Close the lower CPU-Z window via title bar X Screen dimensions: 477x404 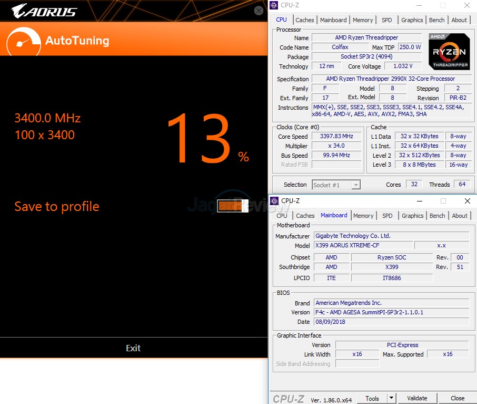tap(467, 201)
